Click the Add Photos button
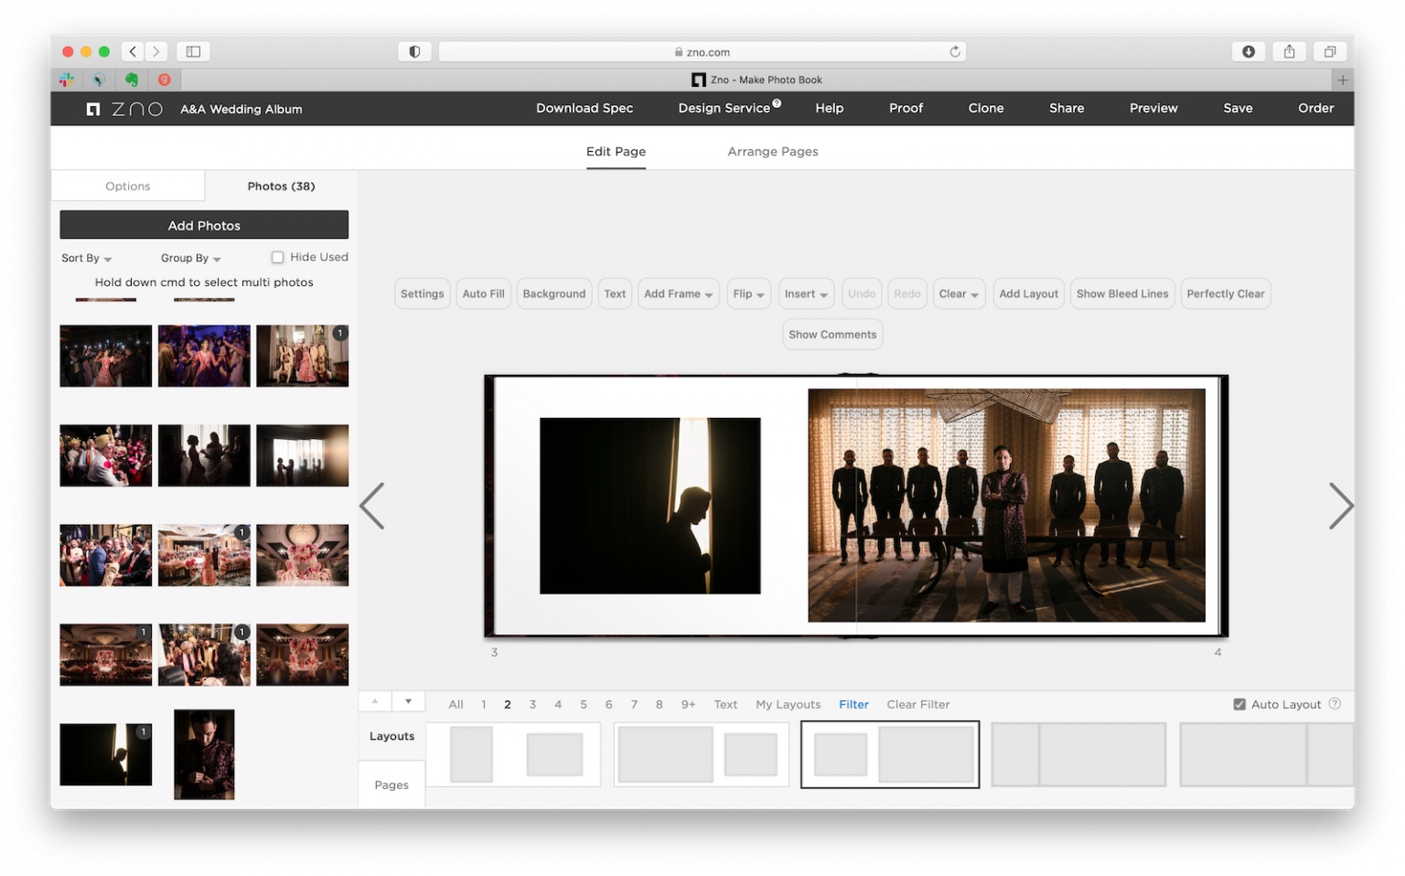 click(203, 225)
